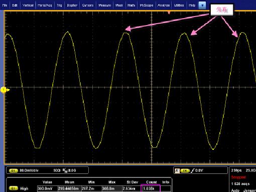Click the Count value field 1.038k

pos(151,188)
